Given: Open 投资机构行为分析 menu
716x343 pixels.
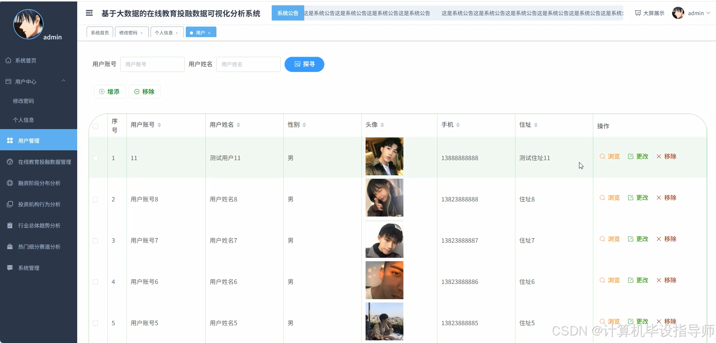Looking at the screenshot, I should 39,204.
